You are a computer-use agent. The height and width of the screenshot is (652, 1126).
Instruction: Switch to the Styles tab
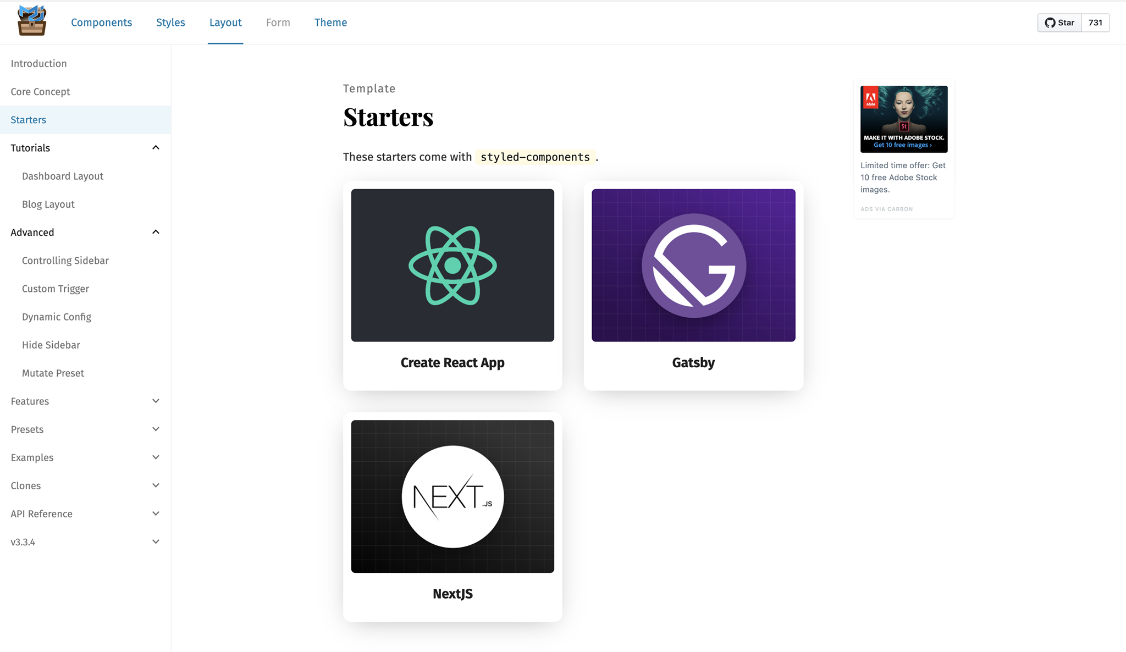170,23
